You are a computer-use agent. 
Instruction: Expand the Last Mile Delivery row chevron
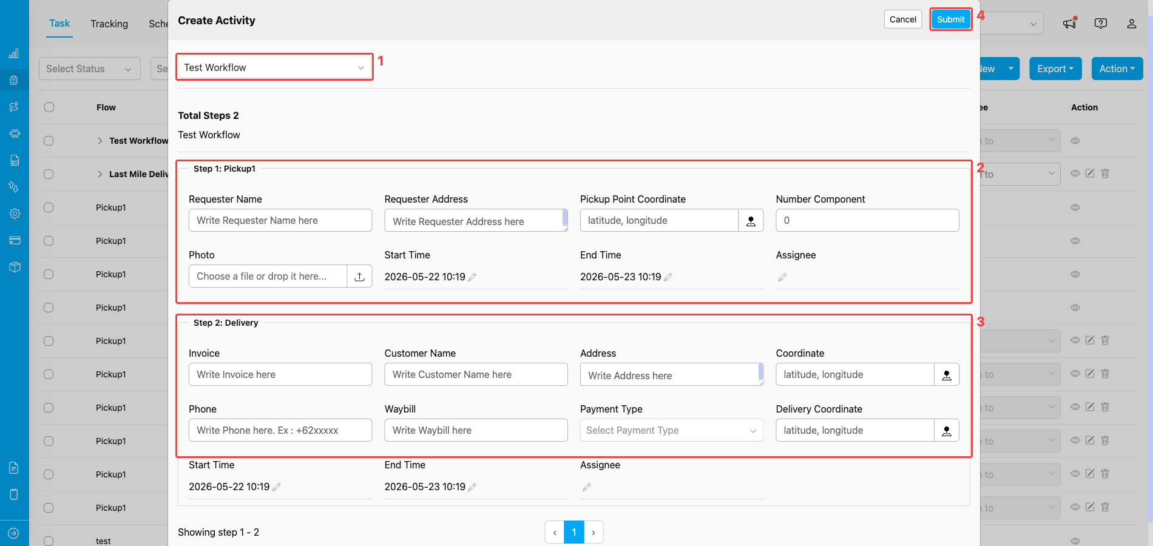pyautogui.click(x=100, y=174)
